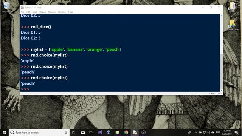Click the mylist assignment line

click(71, 49)
